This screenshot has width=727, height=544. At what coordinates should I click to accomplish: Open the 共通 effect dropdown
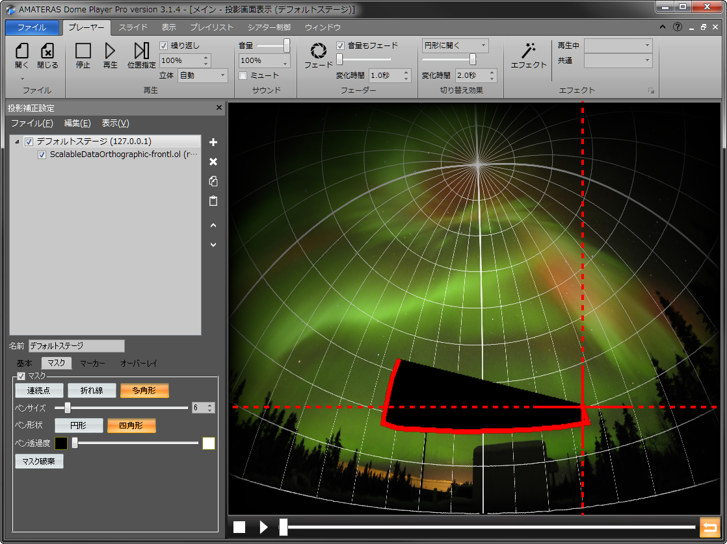click(618, 60)
